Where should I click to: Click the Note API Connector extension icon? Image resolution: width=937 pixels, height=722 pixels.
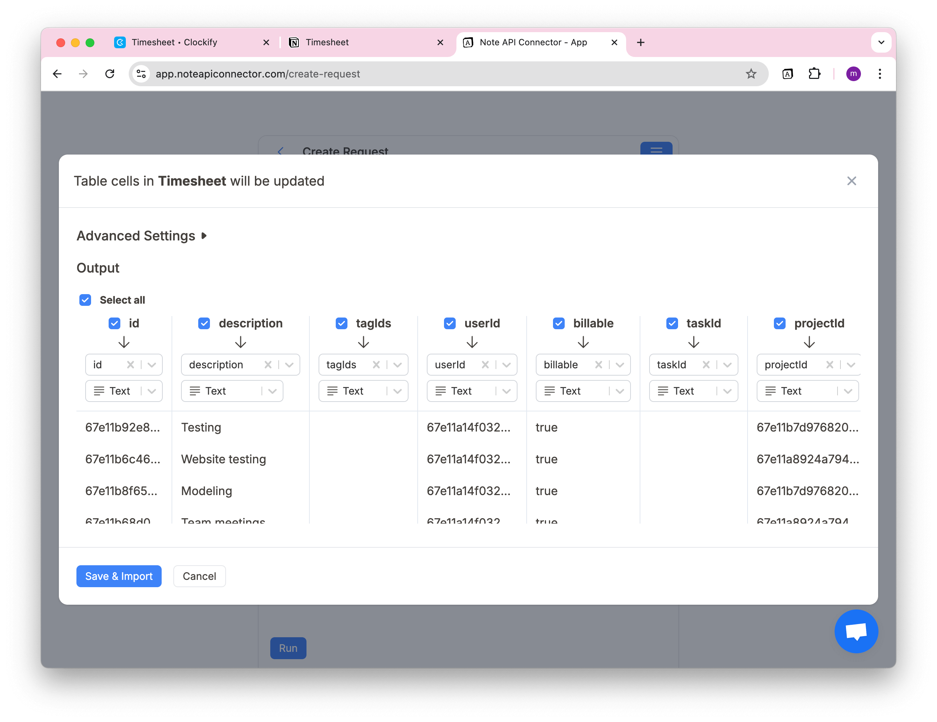click(787, 74)
